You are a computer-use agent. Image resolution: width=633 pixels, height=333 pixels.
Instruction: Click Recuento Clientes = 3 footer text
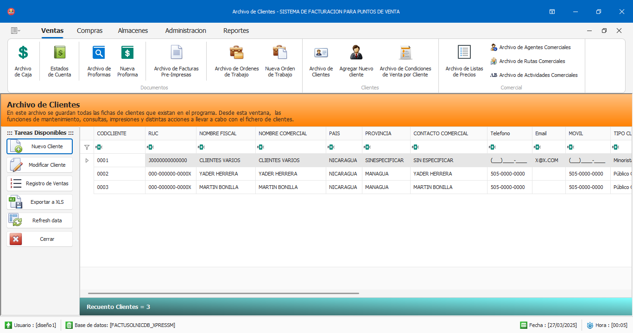coord(118,307)
